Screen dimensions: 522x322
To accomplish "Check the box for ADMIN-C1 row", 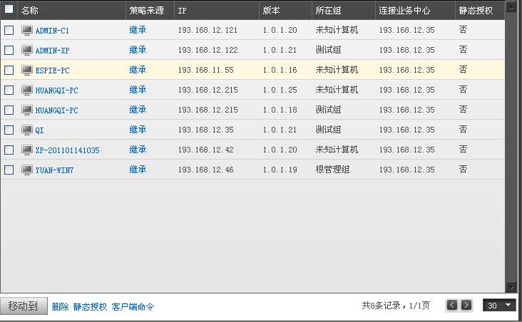I will pos(9,30).
